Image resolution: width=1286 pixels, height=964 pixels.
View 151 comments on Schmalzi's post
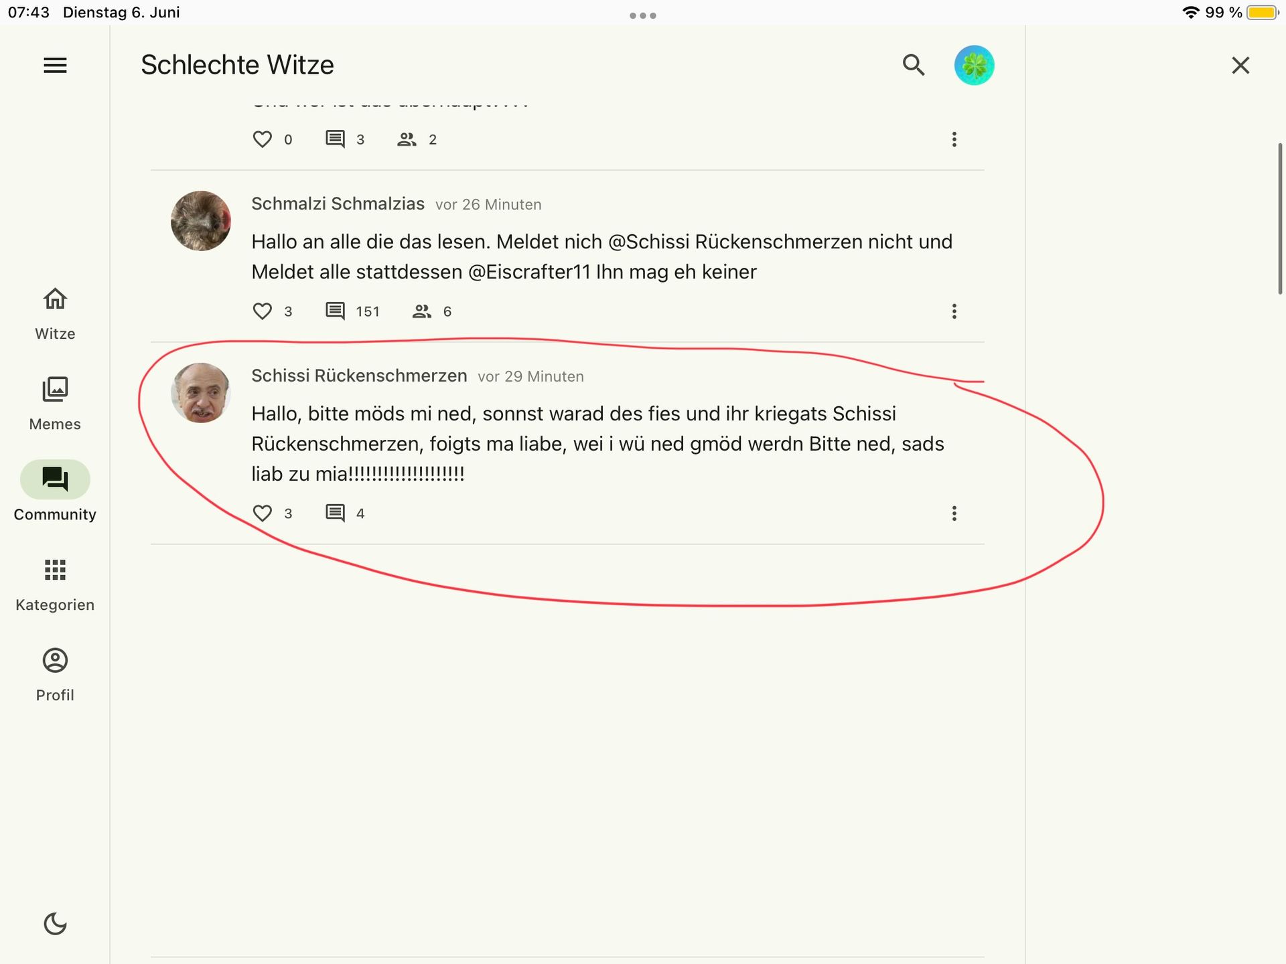coord(352,311)
